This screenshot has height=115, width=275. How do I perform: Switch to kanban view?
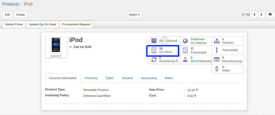tap(270, 15)
